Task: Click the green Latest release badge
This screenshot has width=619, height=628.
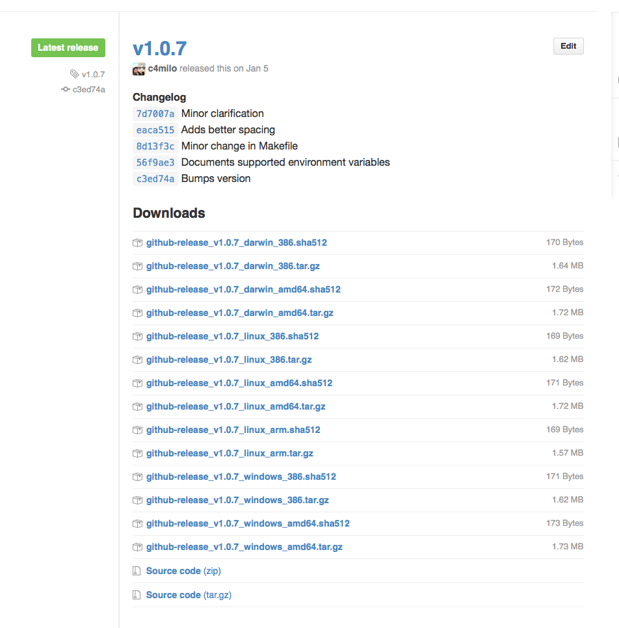Action: (x=68, y=47)
